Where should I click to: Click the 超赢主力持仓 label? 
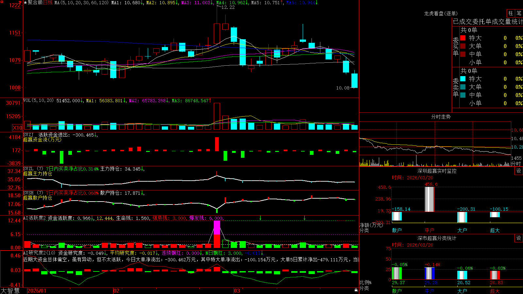click(x=38, y=174)
